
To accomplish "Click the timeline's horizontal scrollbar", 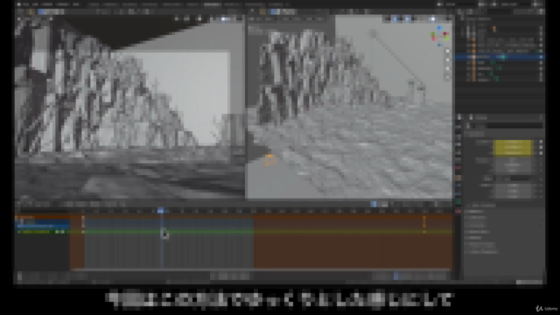I will (x=261, y=269).
